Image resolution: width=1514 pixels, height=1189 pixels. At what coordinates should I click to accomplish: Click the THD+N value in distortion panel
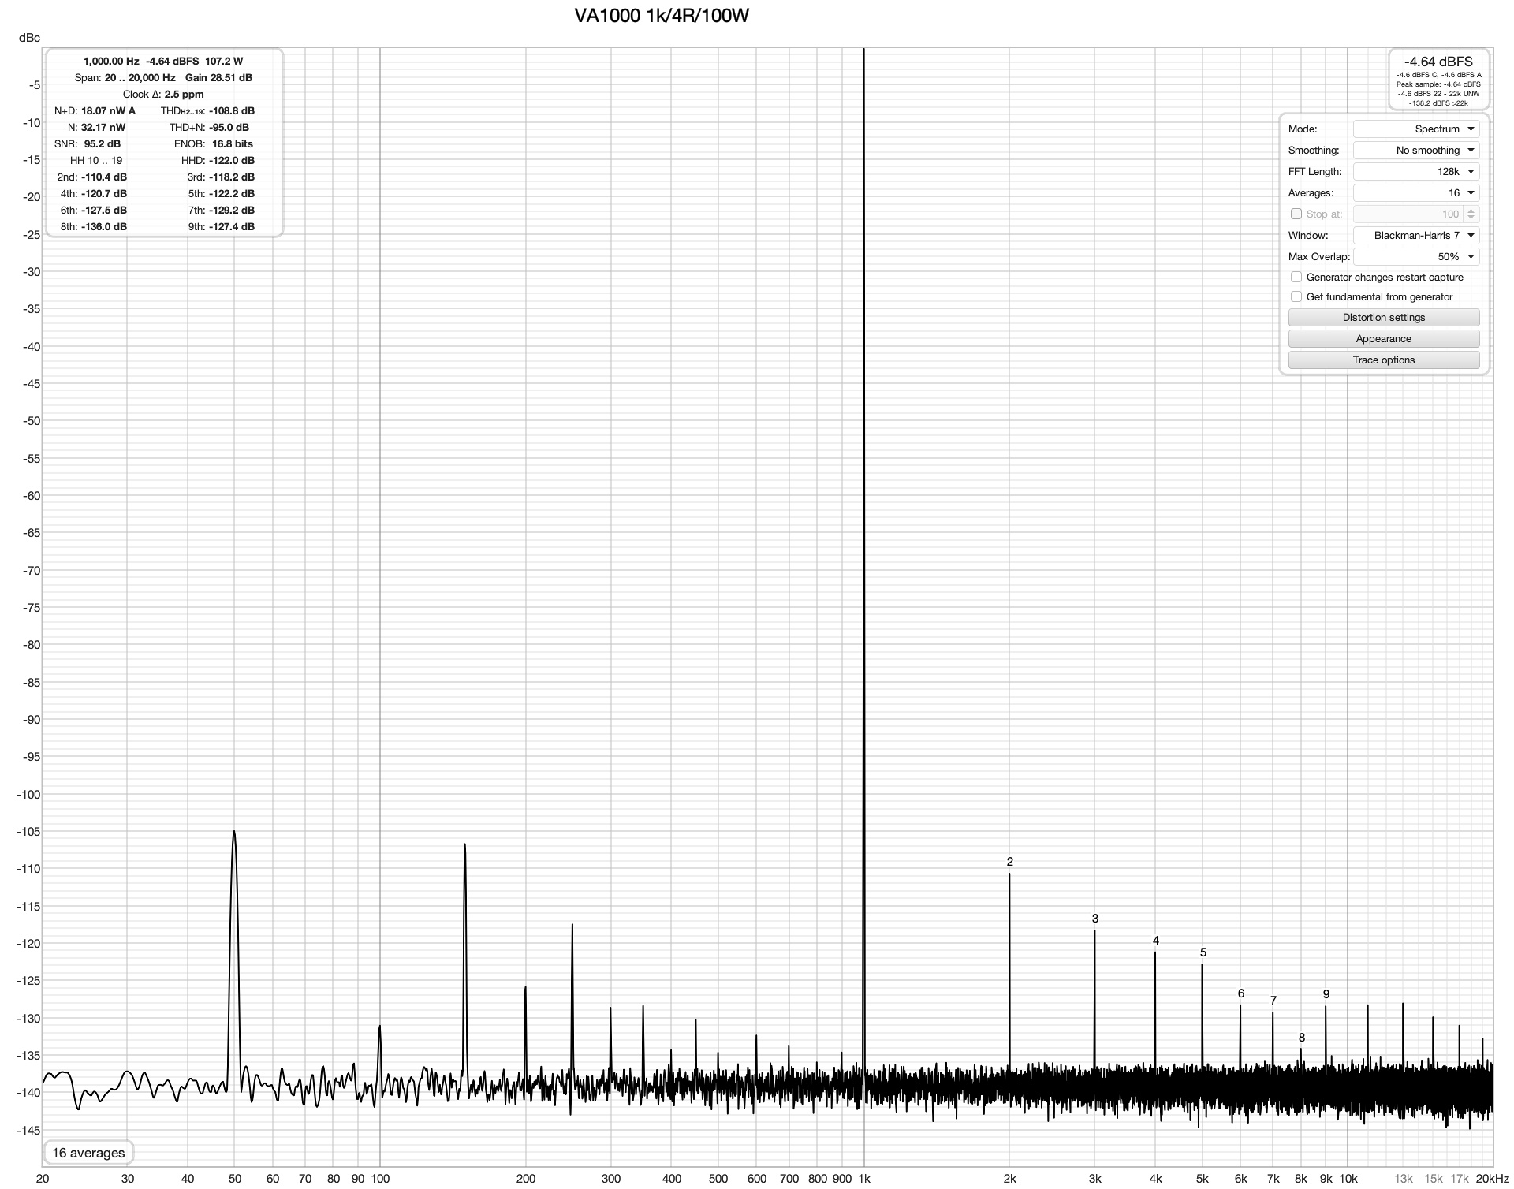(229, 127)
